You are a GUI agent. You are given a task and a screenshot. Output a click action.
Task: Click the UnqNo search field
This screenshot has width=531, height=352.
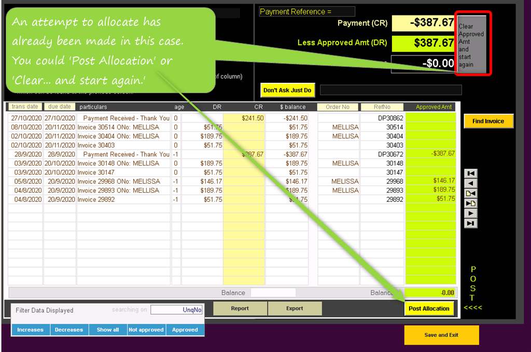(x=176, y=310)
